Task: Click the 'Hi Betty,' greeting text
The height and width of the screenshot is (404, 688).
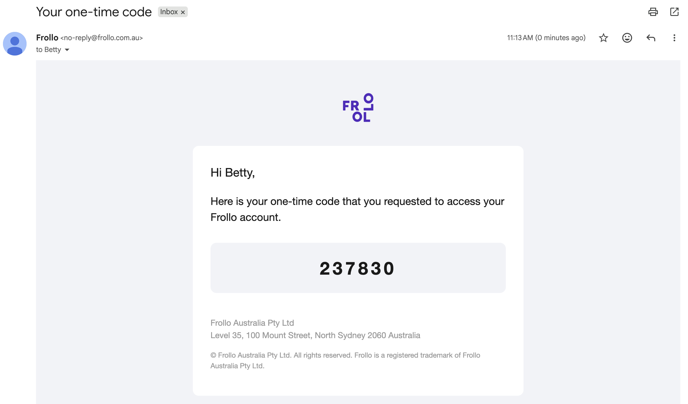Action: tap(232, 172)
